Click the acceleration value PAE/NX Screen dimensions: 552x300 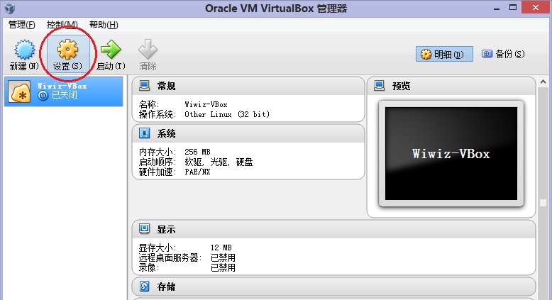pyautogui.click(x=197, y=172)
